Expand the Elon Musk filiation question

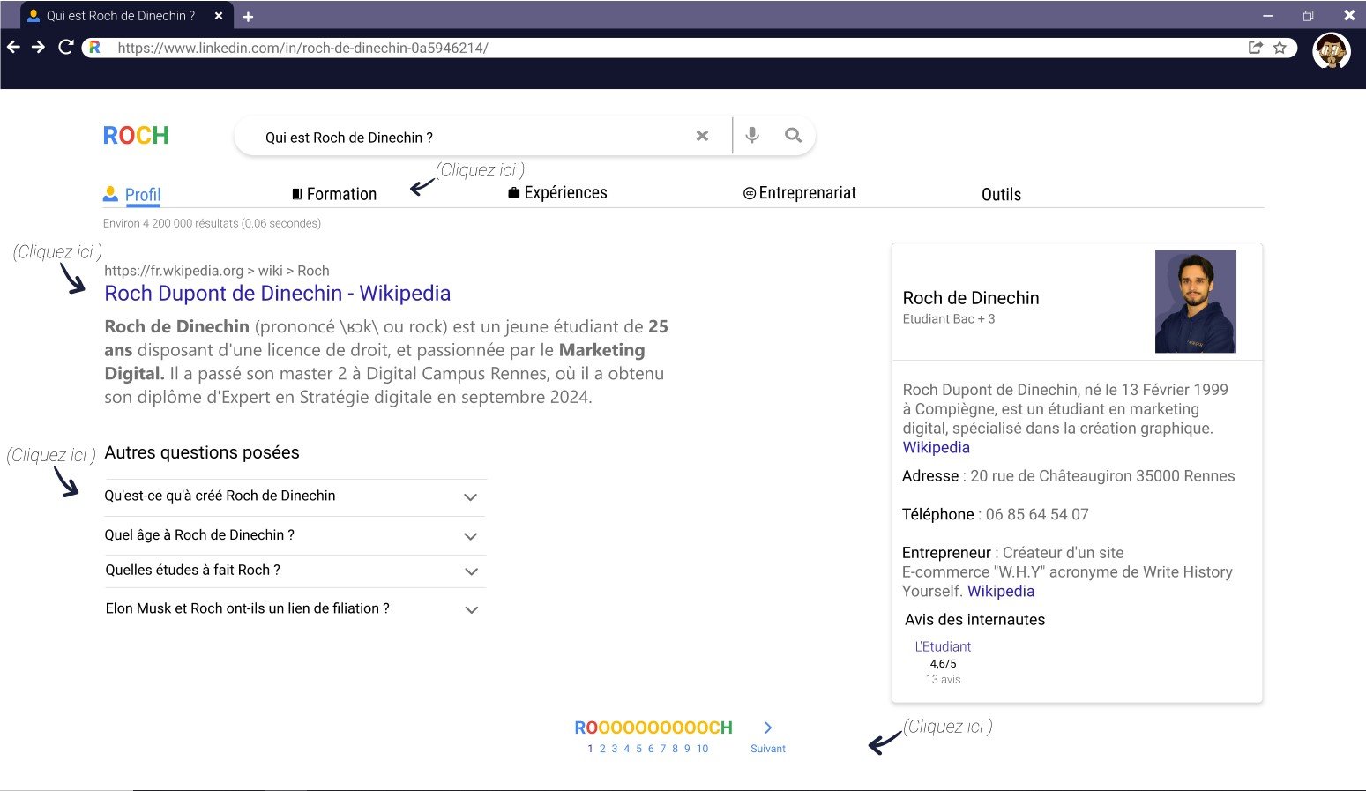(x=295, y=608)
